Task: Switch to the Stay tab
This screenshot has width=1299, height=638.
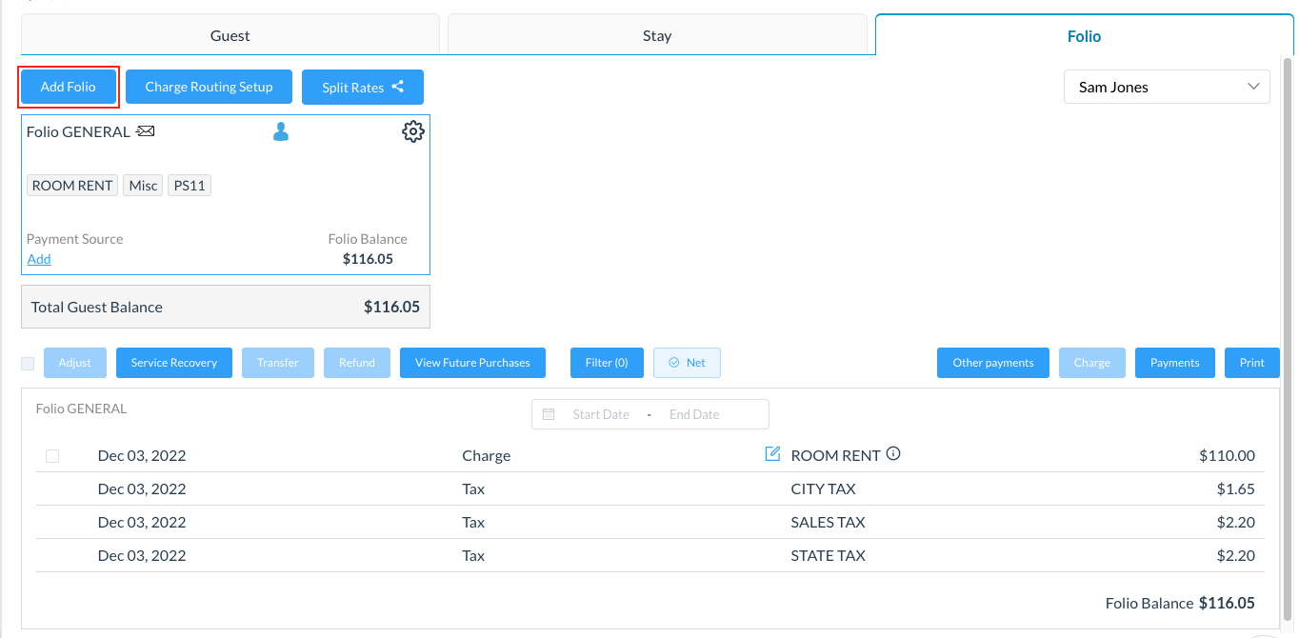Action: pyautogui.click(x=656, y=35)
